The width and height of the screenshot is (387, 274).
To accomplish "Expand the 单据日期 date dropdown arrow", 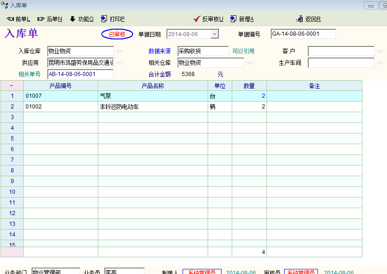I will pos(214,34).
